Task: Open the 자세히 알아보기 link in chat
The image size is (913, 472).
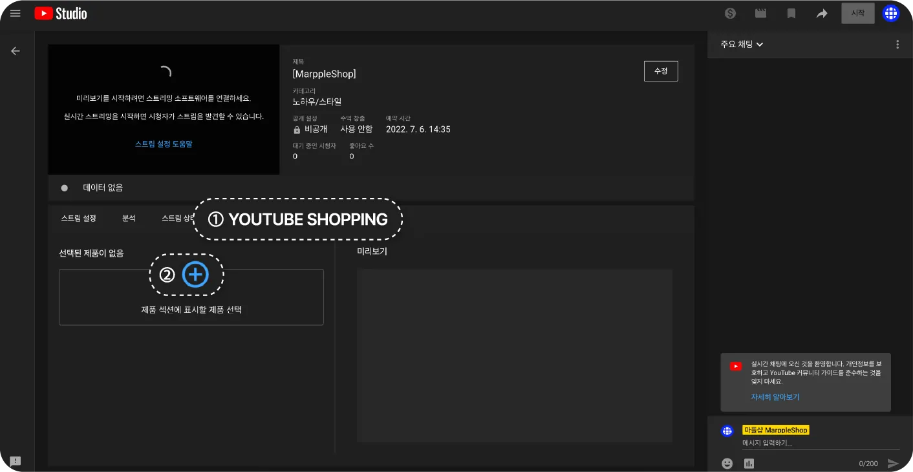Action: coord(775,397)
